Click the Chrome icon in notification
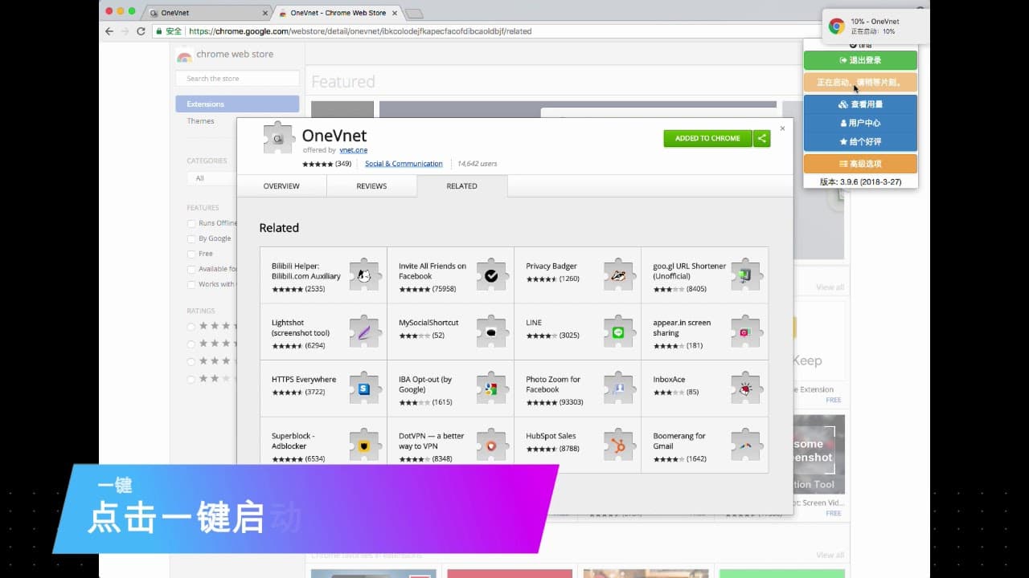 837,26
